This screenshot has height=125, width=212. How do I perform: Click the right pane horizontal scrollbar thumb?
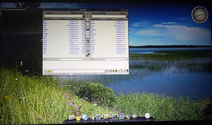99,59
